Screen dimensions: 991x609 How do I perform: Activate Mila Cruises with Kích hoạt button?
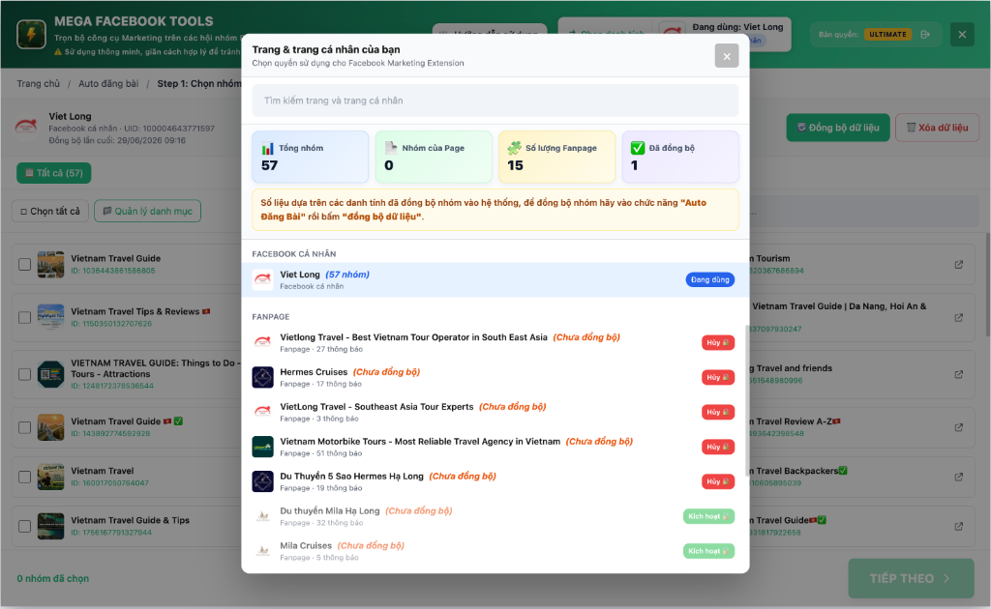click(708, 551)
